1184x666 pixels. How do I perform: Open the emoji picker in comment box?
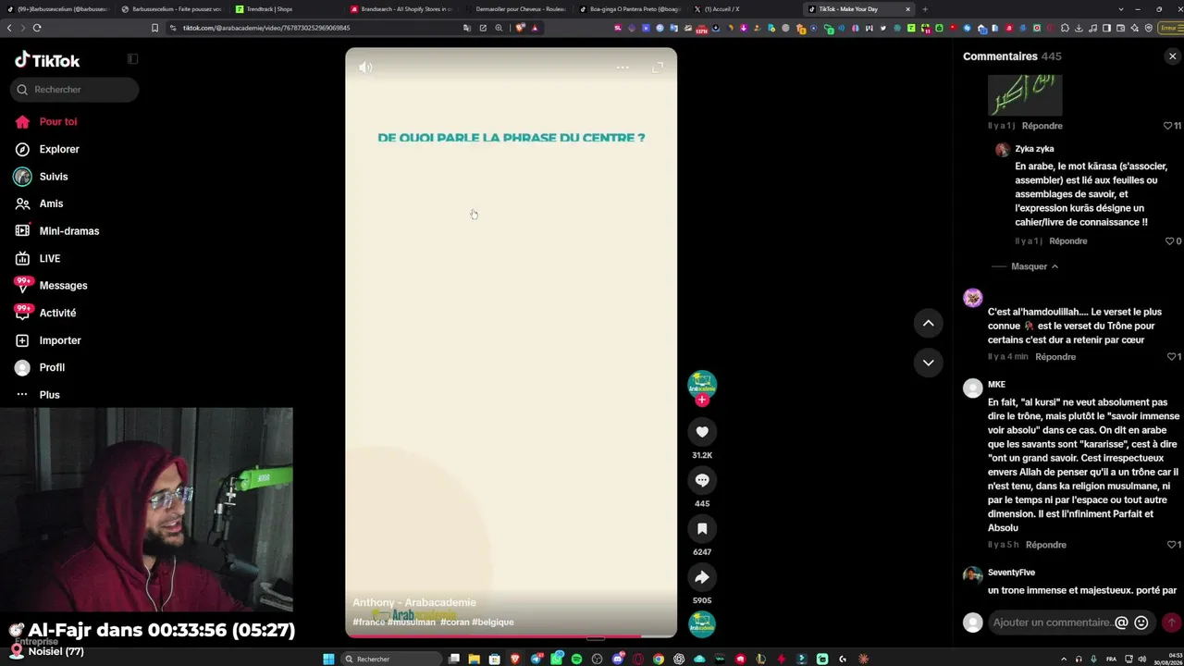pos(1141,623)
